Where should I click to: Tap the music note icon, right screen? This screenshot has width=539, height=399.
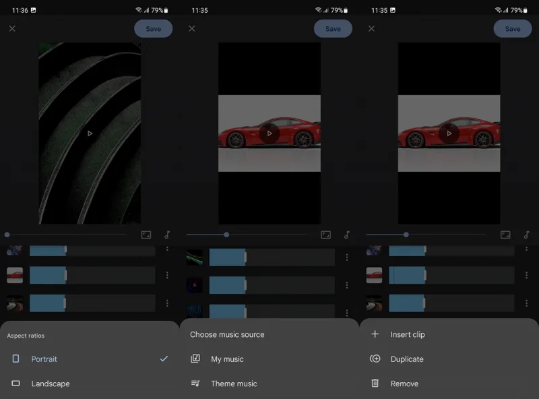(x=527, y=235)
